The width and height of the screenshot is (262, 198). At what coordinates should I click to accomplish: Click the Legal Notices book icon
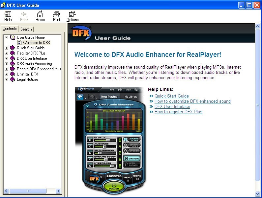tap(13, 79)
